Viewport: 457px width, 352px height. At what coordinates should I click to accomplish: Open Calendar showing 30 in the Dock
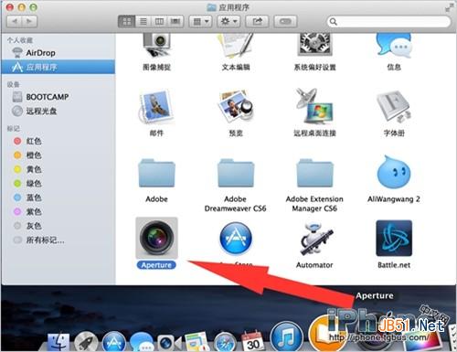tap(253, 341)
